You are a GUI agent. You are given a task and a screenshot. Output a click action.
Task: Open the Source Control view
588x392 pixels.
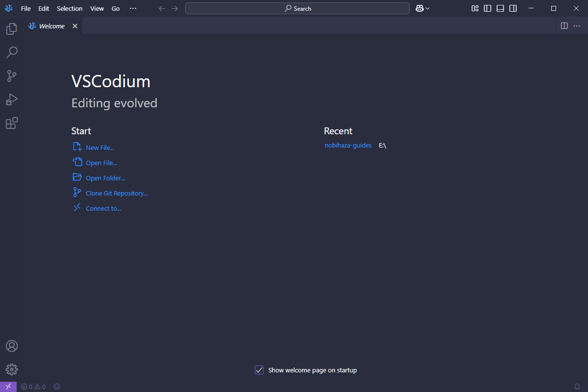[x=12, y=76]
